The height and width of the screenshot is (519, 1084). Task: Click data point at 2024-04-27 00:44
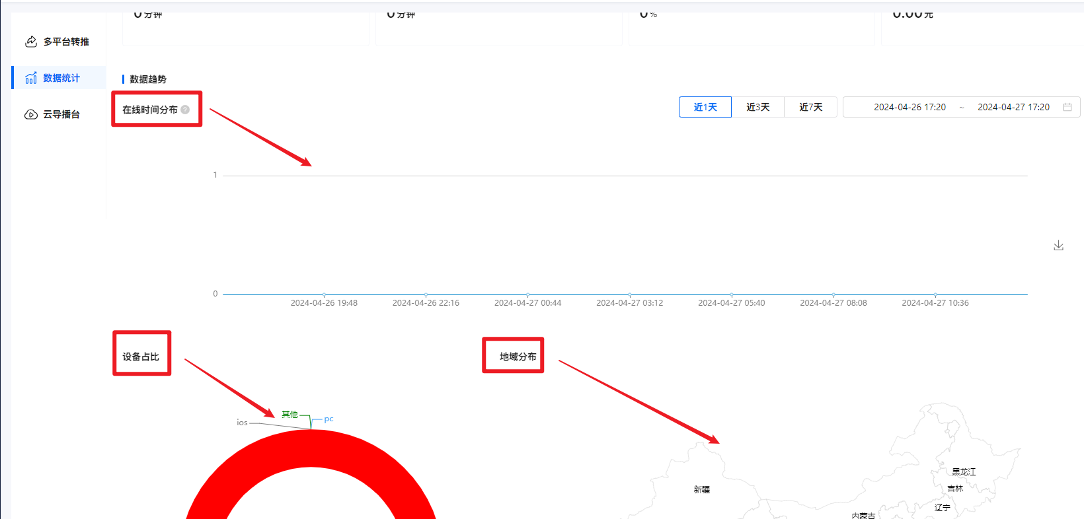click(x=527, y=294)
